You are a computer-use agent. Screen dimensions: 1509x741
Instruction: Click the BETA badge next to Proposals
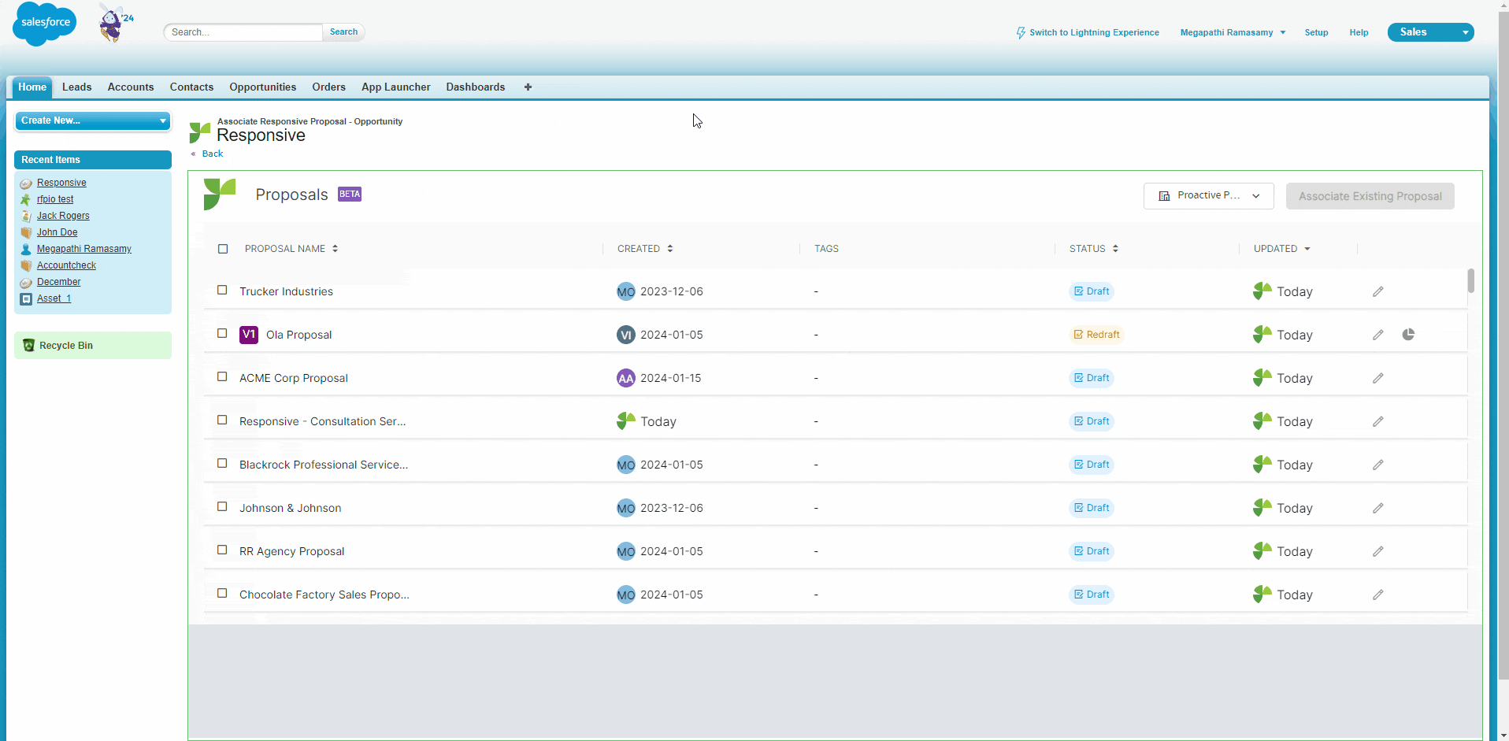click(x=350, y=194)
